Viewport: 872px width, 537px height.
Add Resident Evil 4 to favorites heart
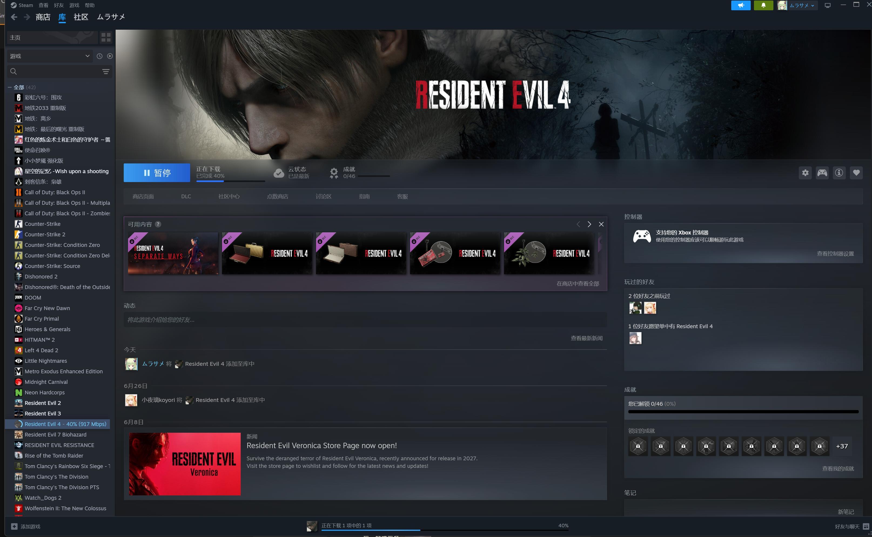tap(856, 173)
